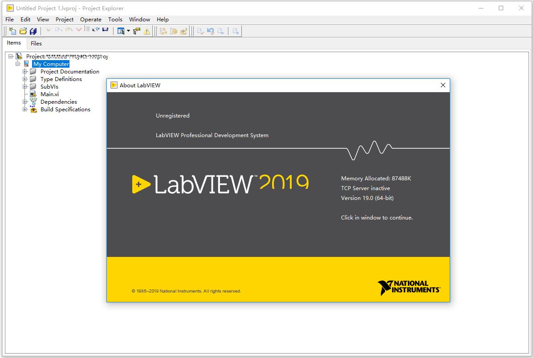Image resolution: width=533 pixels, height=358 pixels.
Task: Open the Operate menu
Action: [90, 20]
